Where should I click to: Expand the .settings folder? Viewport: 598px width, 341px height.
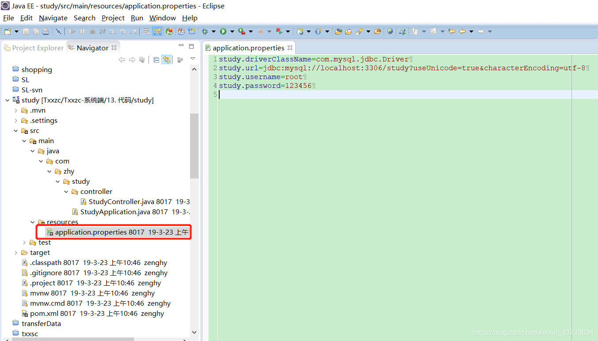point(15,121)
